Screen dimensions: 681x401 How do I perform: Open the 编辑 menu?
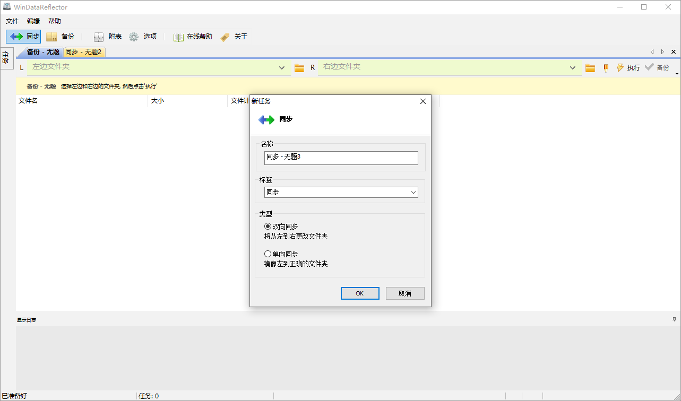point(33,21)
